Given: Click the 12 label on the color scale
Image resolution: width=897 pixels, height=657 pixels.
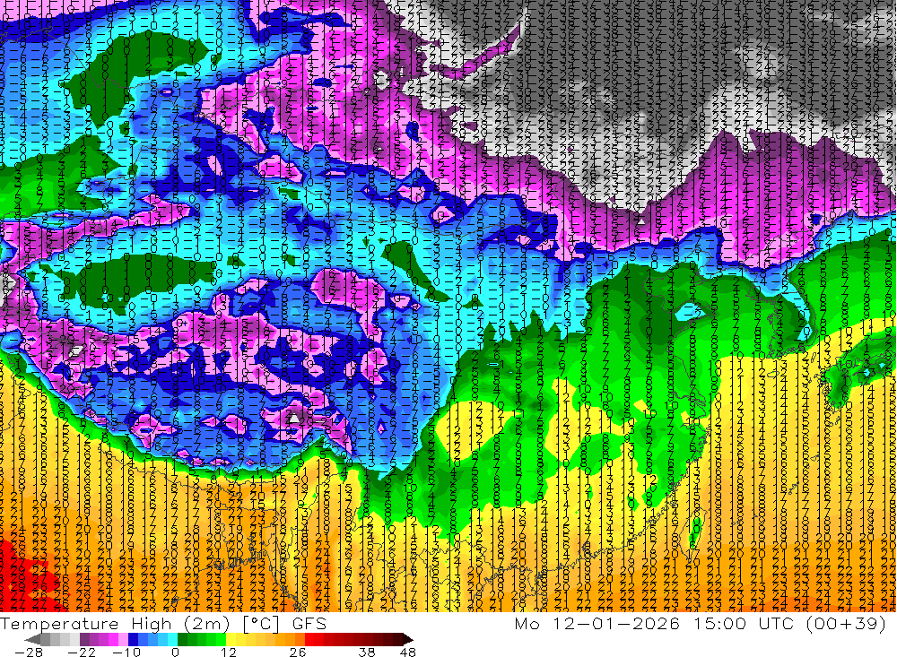Looking at the screenshot, I should point(229,653).
